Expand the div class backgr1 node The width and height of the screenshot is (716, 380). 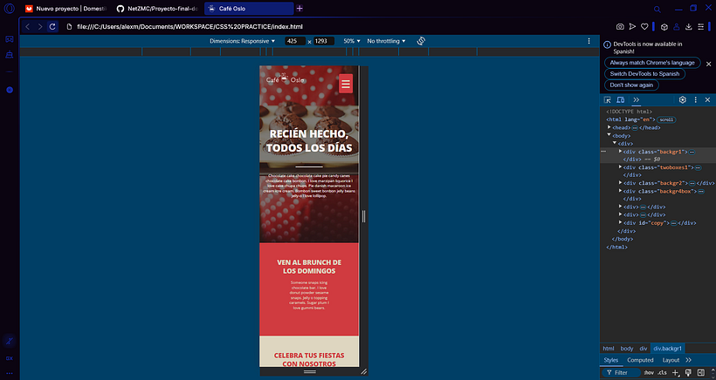(x=621, y=151)
